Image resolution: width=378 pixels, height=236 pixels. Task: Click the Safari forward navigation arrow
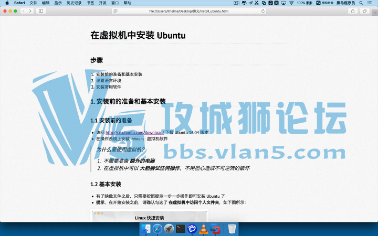(x=29, y=11)
